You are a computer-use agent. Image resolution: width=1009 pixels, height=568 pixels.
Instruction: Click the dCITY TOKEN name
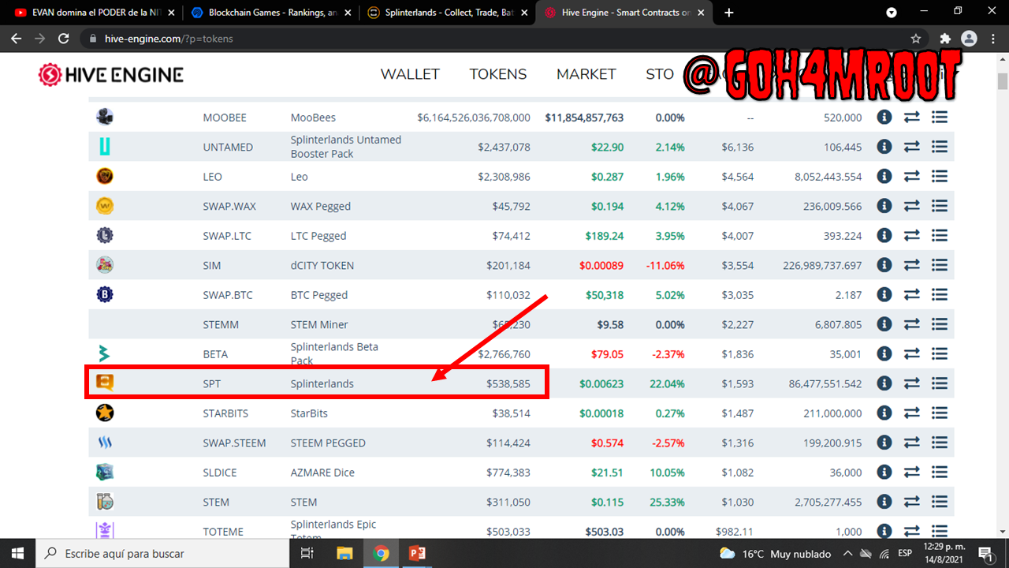point(322,265)
